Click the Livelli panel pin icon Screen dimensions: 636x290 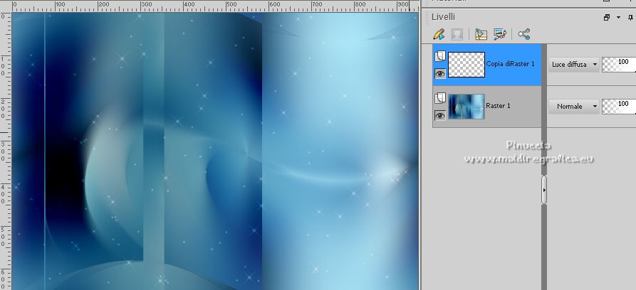[x=630, y=18]
